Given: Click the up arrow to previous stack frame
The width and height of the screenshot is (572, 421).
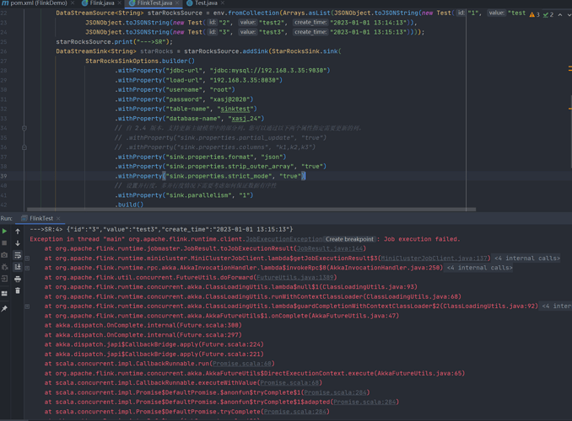Looking at the screenshot, I should (x=18, y=232).
